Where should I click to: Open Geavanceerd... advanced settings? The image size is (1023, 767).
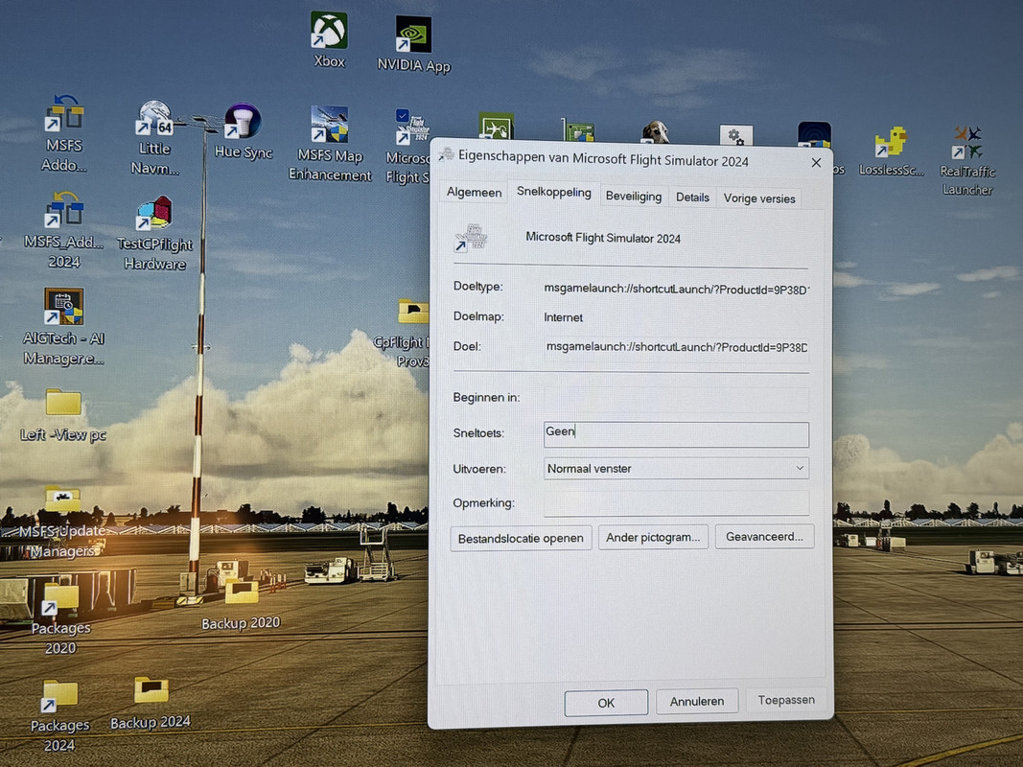coord(764,536)
